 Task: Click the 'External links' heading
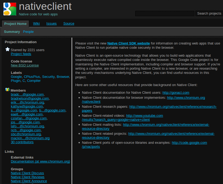tap(22, 158)
